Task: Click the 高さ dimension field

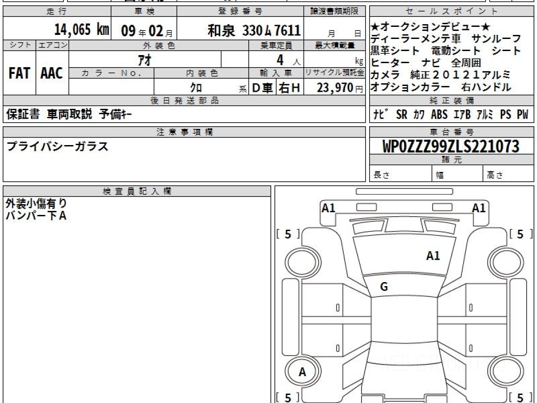Action: point(508,173)
